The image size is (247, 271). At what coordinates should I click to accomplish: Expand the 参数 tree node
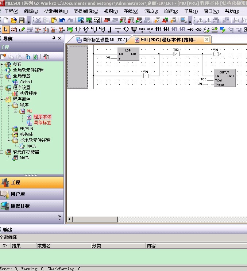(x=2, y=64)
